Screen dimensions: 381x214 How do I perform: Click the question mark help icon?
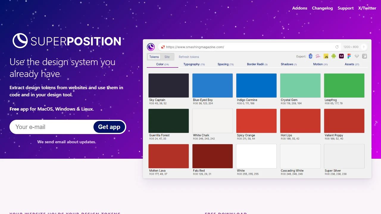coord(363,47)
